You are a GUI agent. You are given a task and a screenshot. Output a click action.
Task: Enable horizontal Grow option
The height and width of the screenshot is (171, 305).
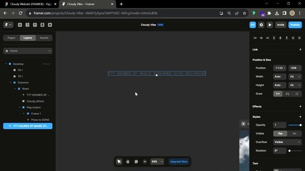(278, 94)
